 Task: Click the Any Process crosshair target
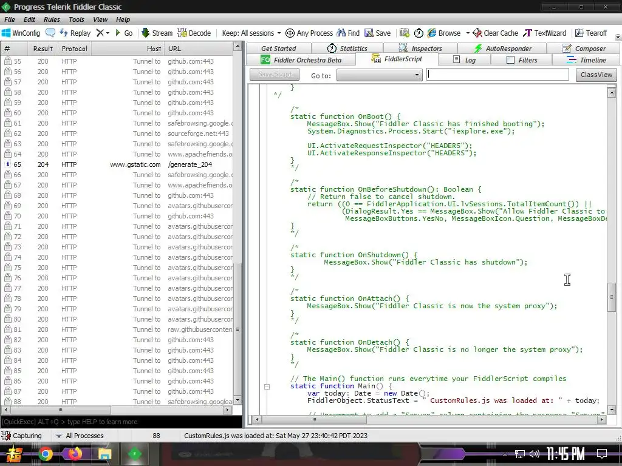tap(309, 33)
